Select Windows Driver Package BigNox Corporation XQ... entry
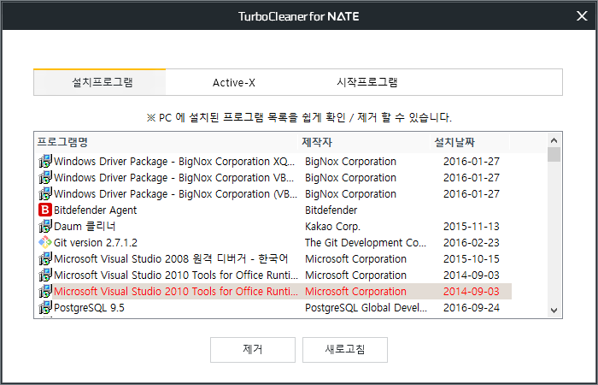The width and height of the screenshot is (598, 385). pos(174,161)
